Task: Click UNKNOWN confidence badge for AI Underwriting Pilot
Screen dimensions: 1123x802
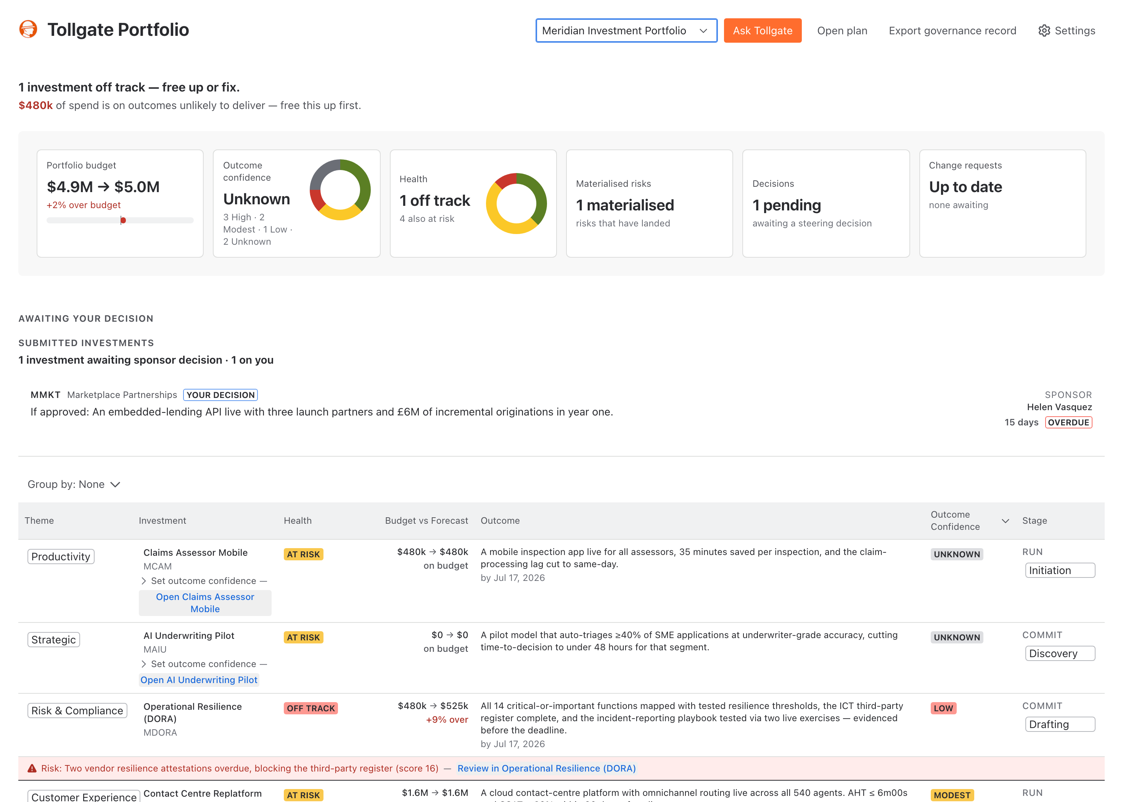Action: coord(957,638)
